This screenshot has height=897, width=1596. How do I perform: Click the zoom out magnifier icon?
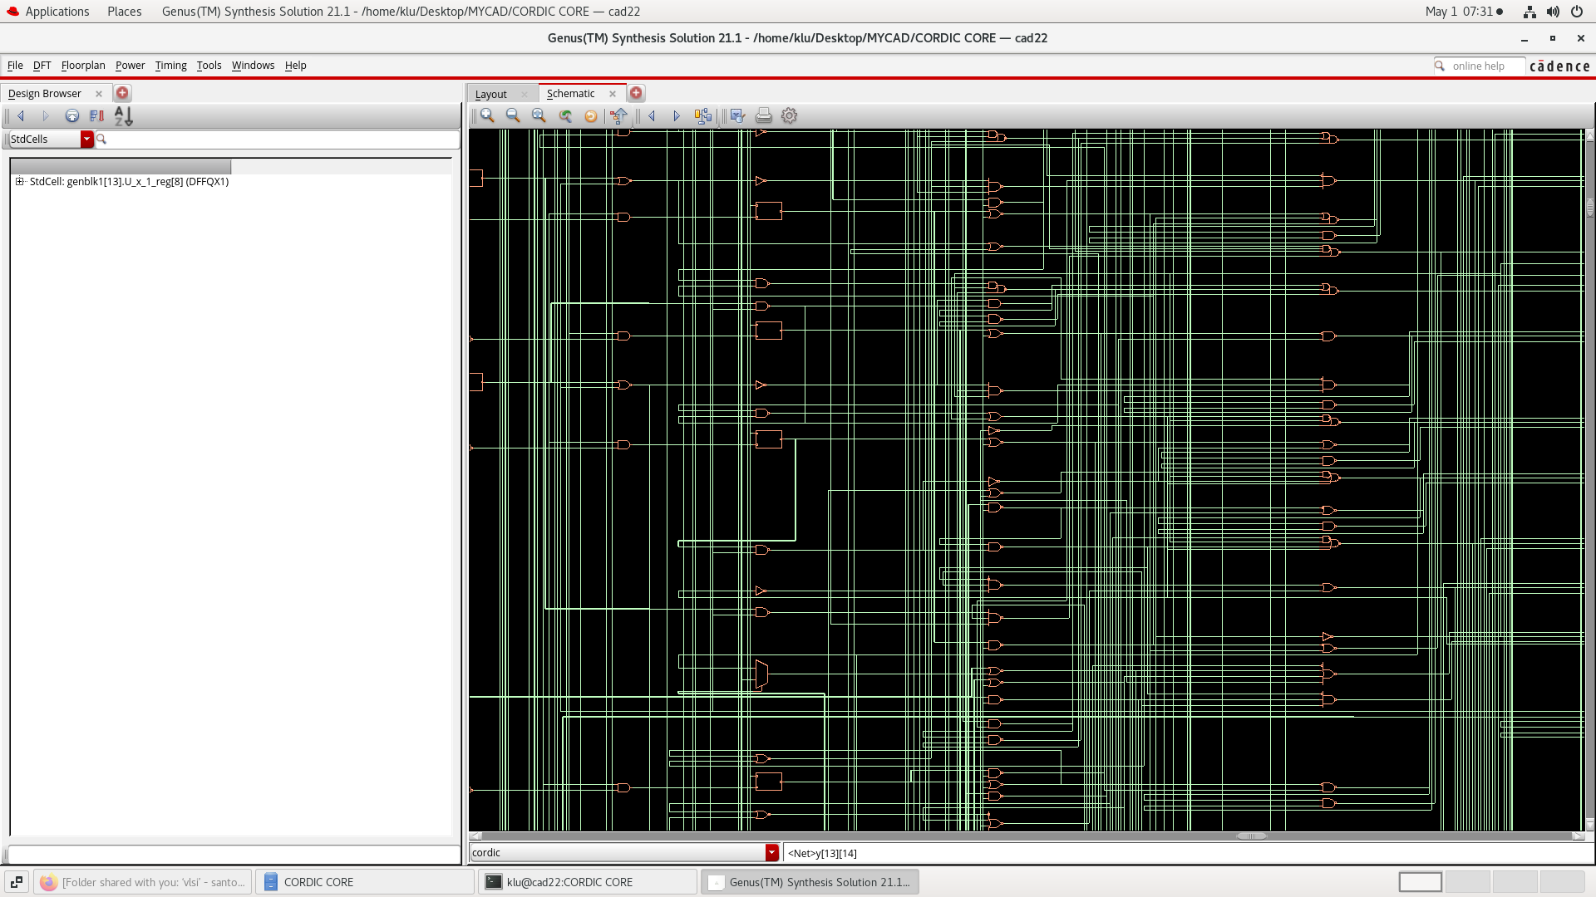(x=513, y=116)
